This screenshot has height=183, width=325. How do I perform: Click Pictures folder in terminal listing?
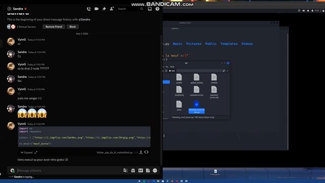[194, 44]
